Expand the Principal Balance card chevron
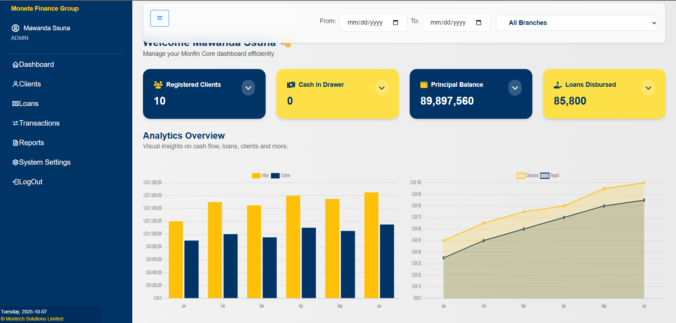 click(x=515, y=88)
